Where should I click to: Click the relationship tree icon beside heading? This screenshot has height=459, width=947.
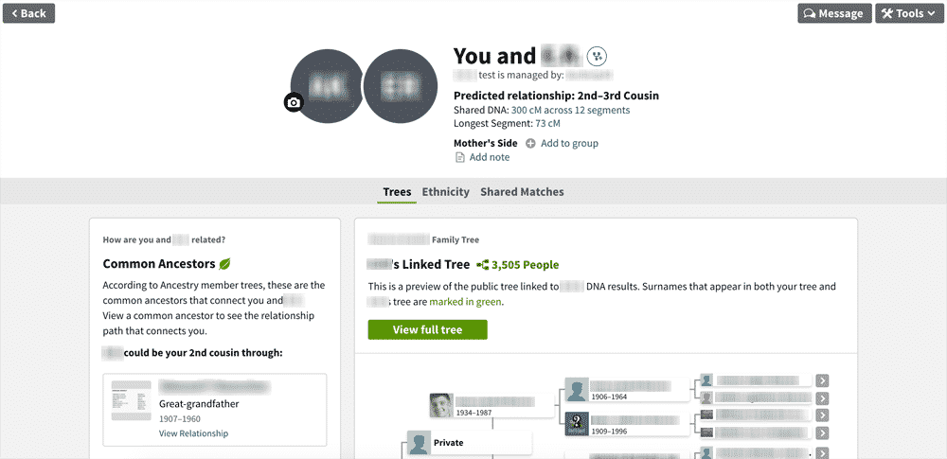597,56
